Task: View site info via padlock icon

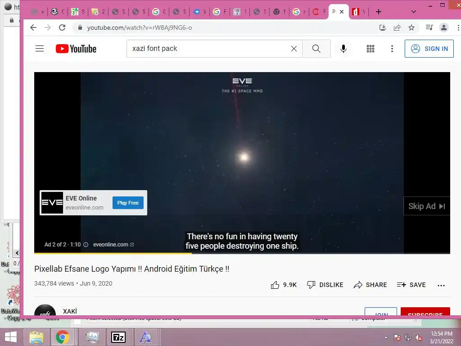Action: point(80,27)
